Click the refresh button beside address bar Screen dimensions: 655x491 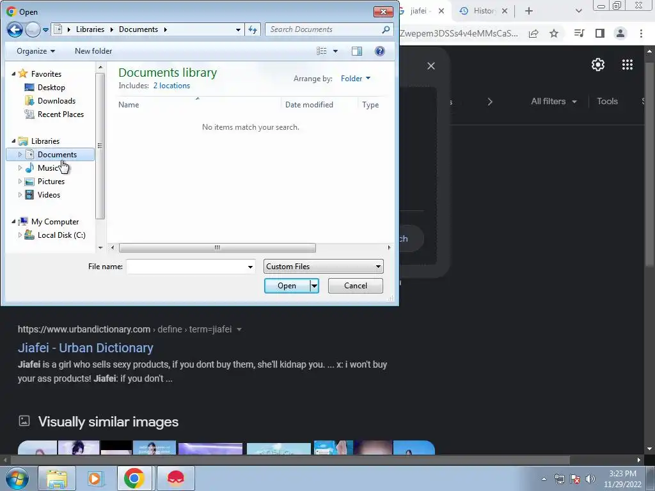253,29
